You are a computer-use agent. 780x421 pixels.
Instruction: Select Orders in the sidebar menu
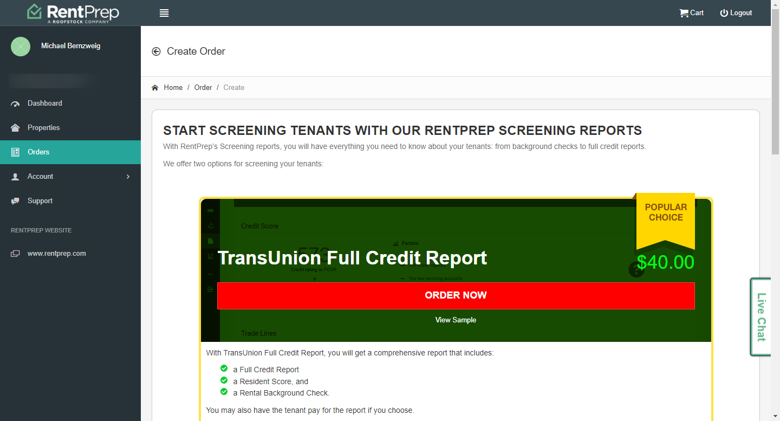pyautogui.click(x=38, y=152)
